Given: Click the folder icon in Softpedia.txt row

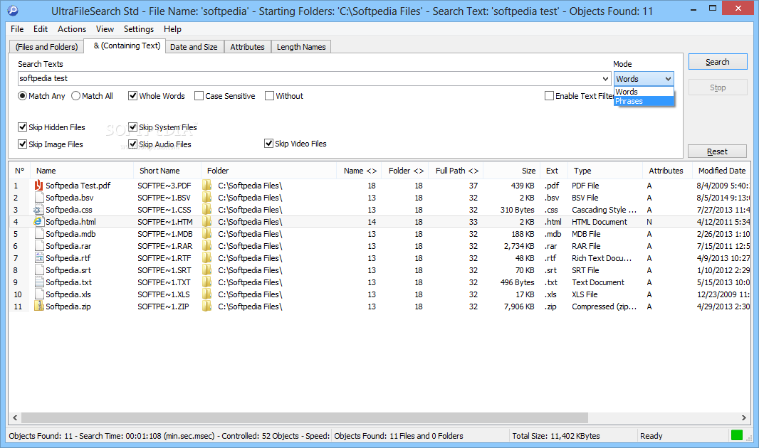Looking at the screenshot, I should click(207, 282).
